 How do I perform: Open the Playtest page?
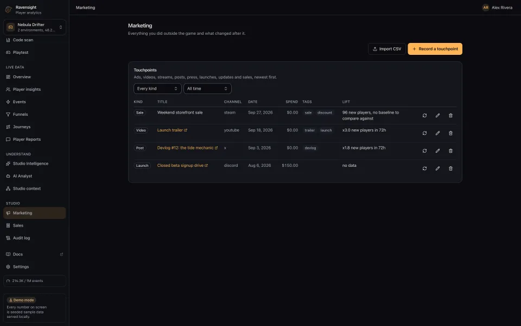pos(35,52)
